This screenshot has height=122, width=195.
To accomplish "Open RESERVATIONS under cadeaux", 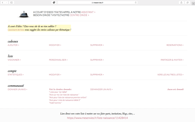I will (x=175, y=45).
